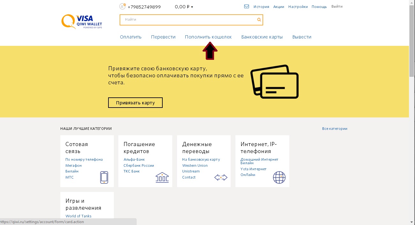This screenshot has height=225, width=415.
Task: Click the mobile phone category icon
Action: pyautogui.click(x=104, y=177)
